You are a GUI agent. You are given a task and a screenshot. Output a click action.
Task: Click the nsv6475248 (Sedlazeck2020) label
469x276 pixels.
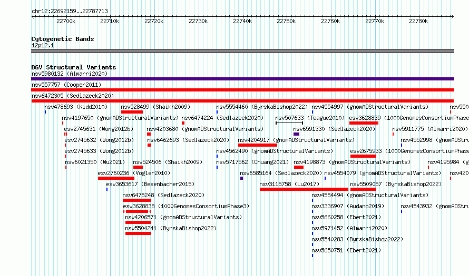coord(163,195)
